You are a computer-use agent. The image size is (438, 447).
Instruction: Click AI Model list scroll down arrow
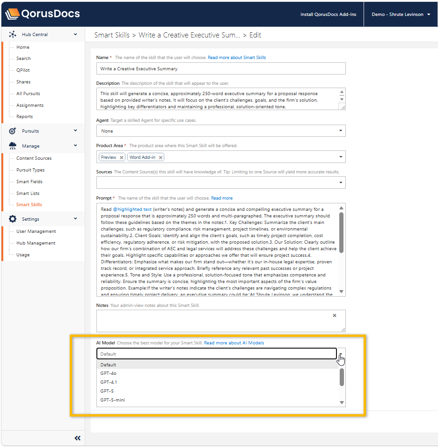tap(342, 402)
